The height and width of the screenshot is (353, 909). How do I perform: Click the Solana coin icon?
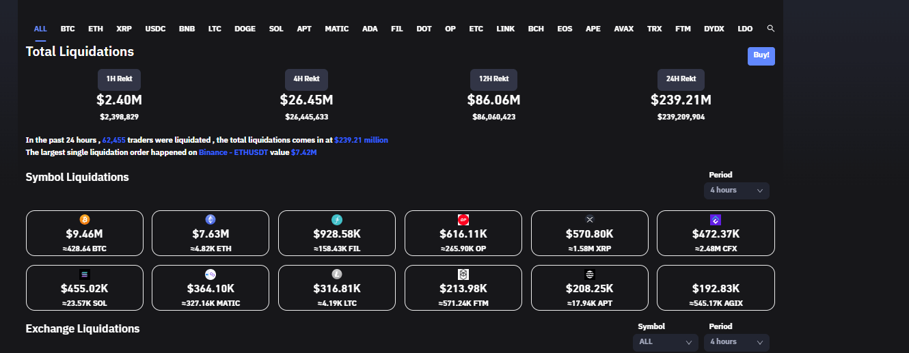click(x=85, y=274)
